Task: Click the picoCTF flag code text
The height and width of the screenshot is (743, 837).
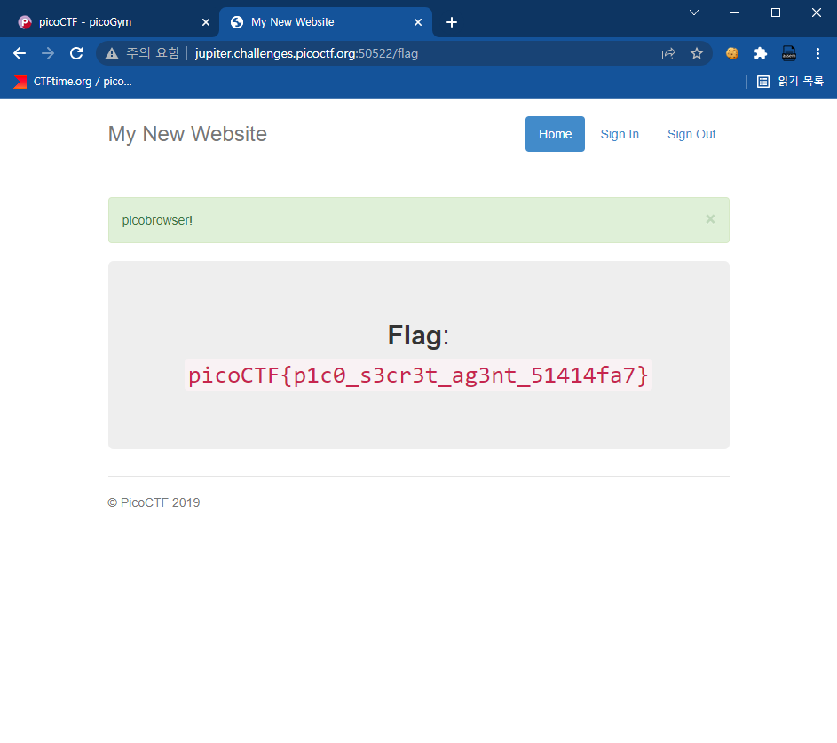Action: pos(418,375)
